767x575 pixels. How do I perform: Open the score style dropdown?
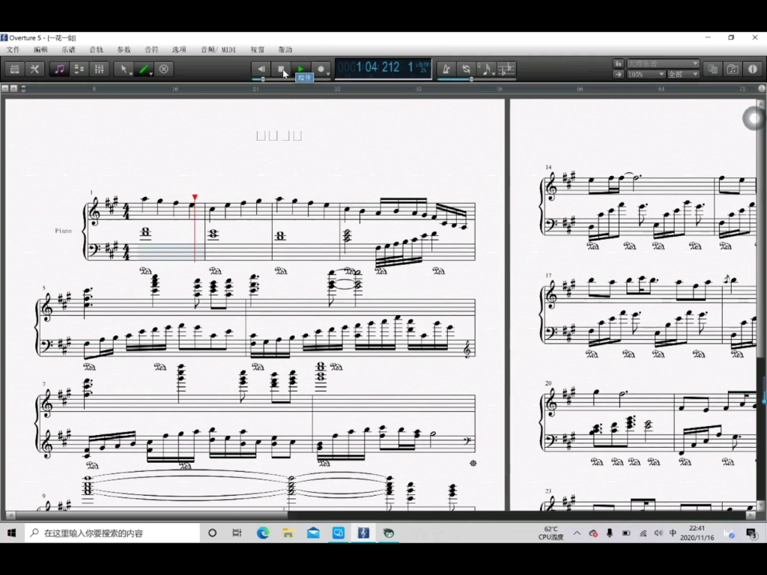[x=663, y=64]
